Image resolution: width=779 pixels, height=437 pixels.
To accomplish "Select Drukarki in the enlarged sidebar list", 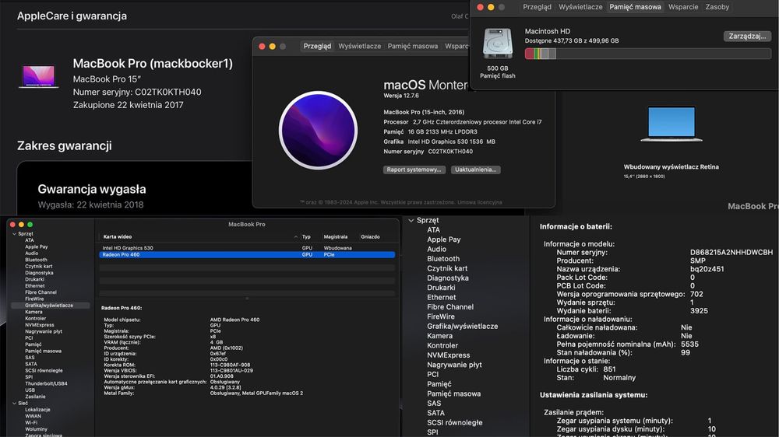I will point(441,288).
